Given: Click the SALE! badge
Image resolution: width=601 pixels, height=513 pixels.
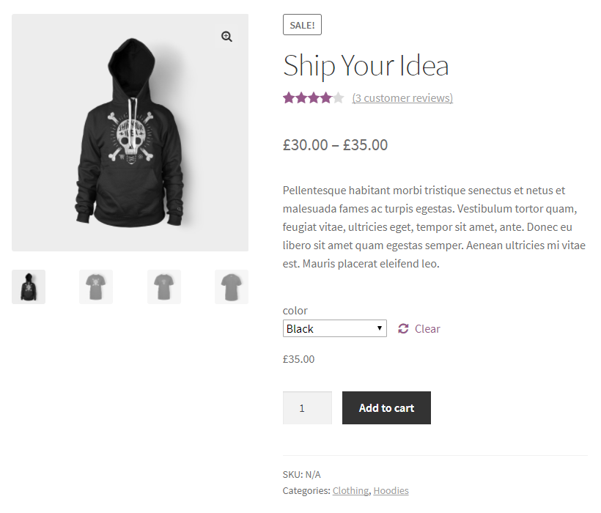Looking at the screenshot, I should 302,25.
